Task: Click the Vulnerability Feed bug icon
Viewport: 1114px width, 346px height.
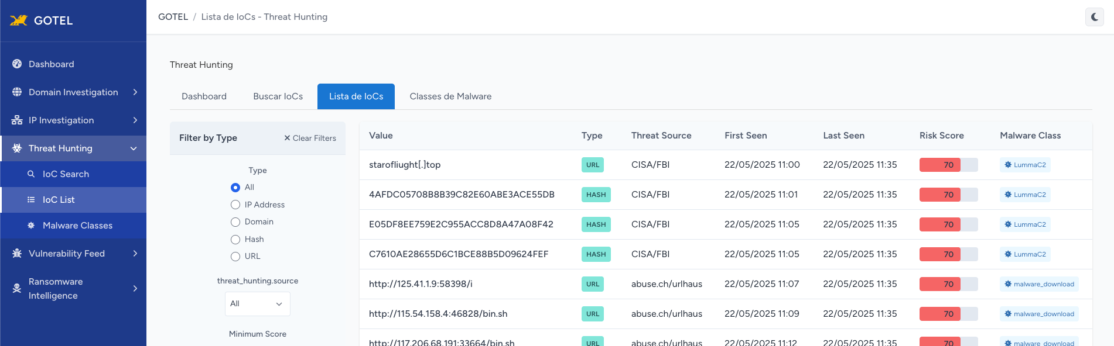Action: [17, 254]
